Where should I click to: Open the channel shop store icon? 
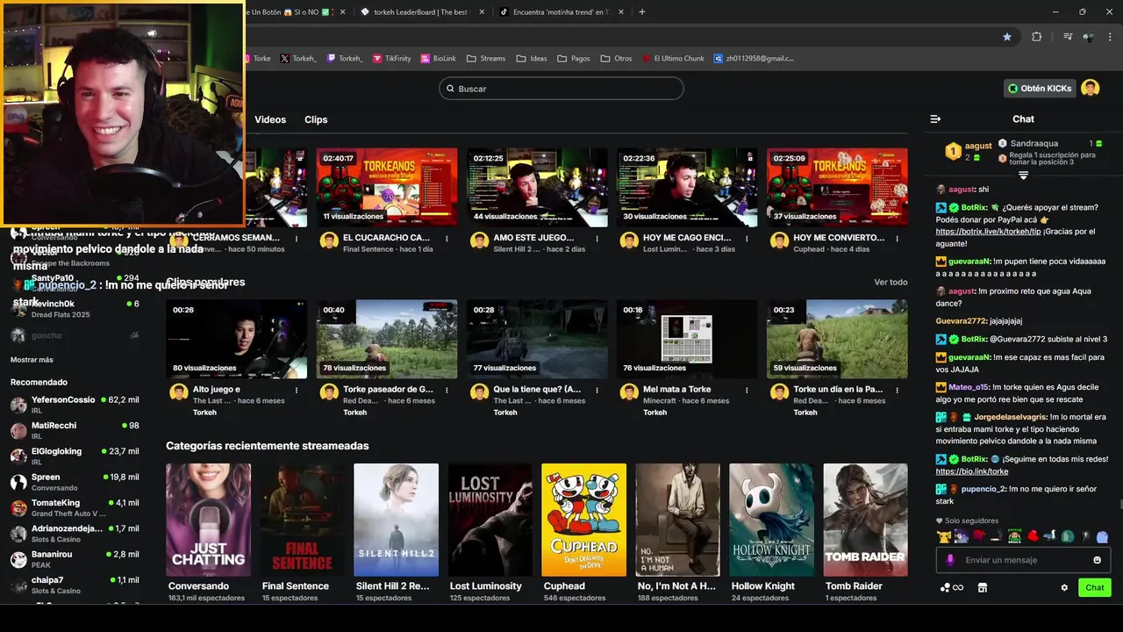pos(983,588)
